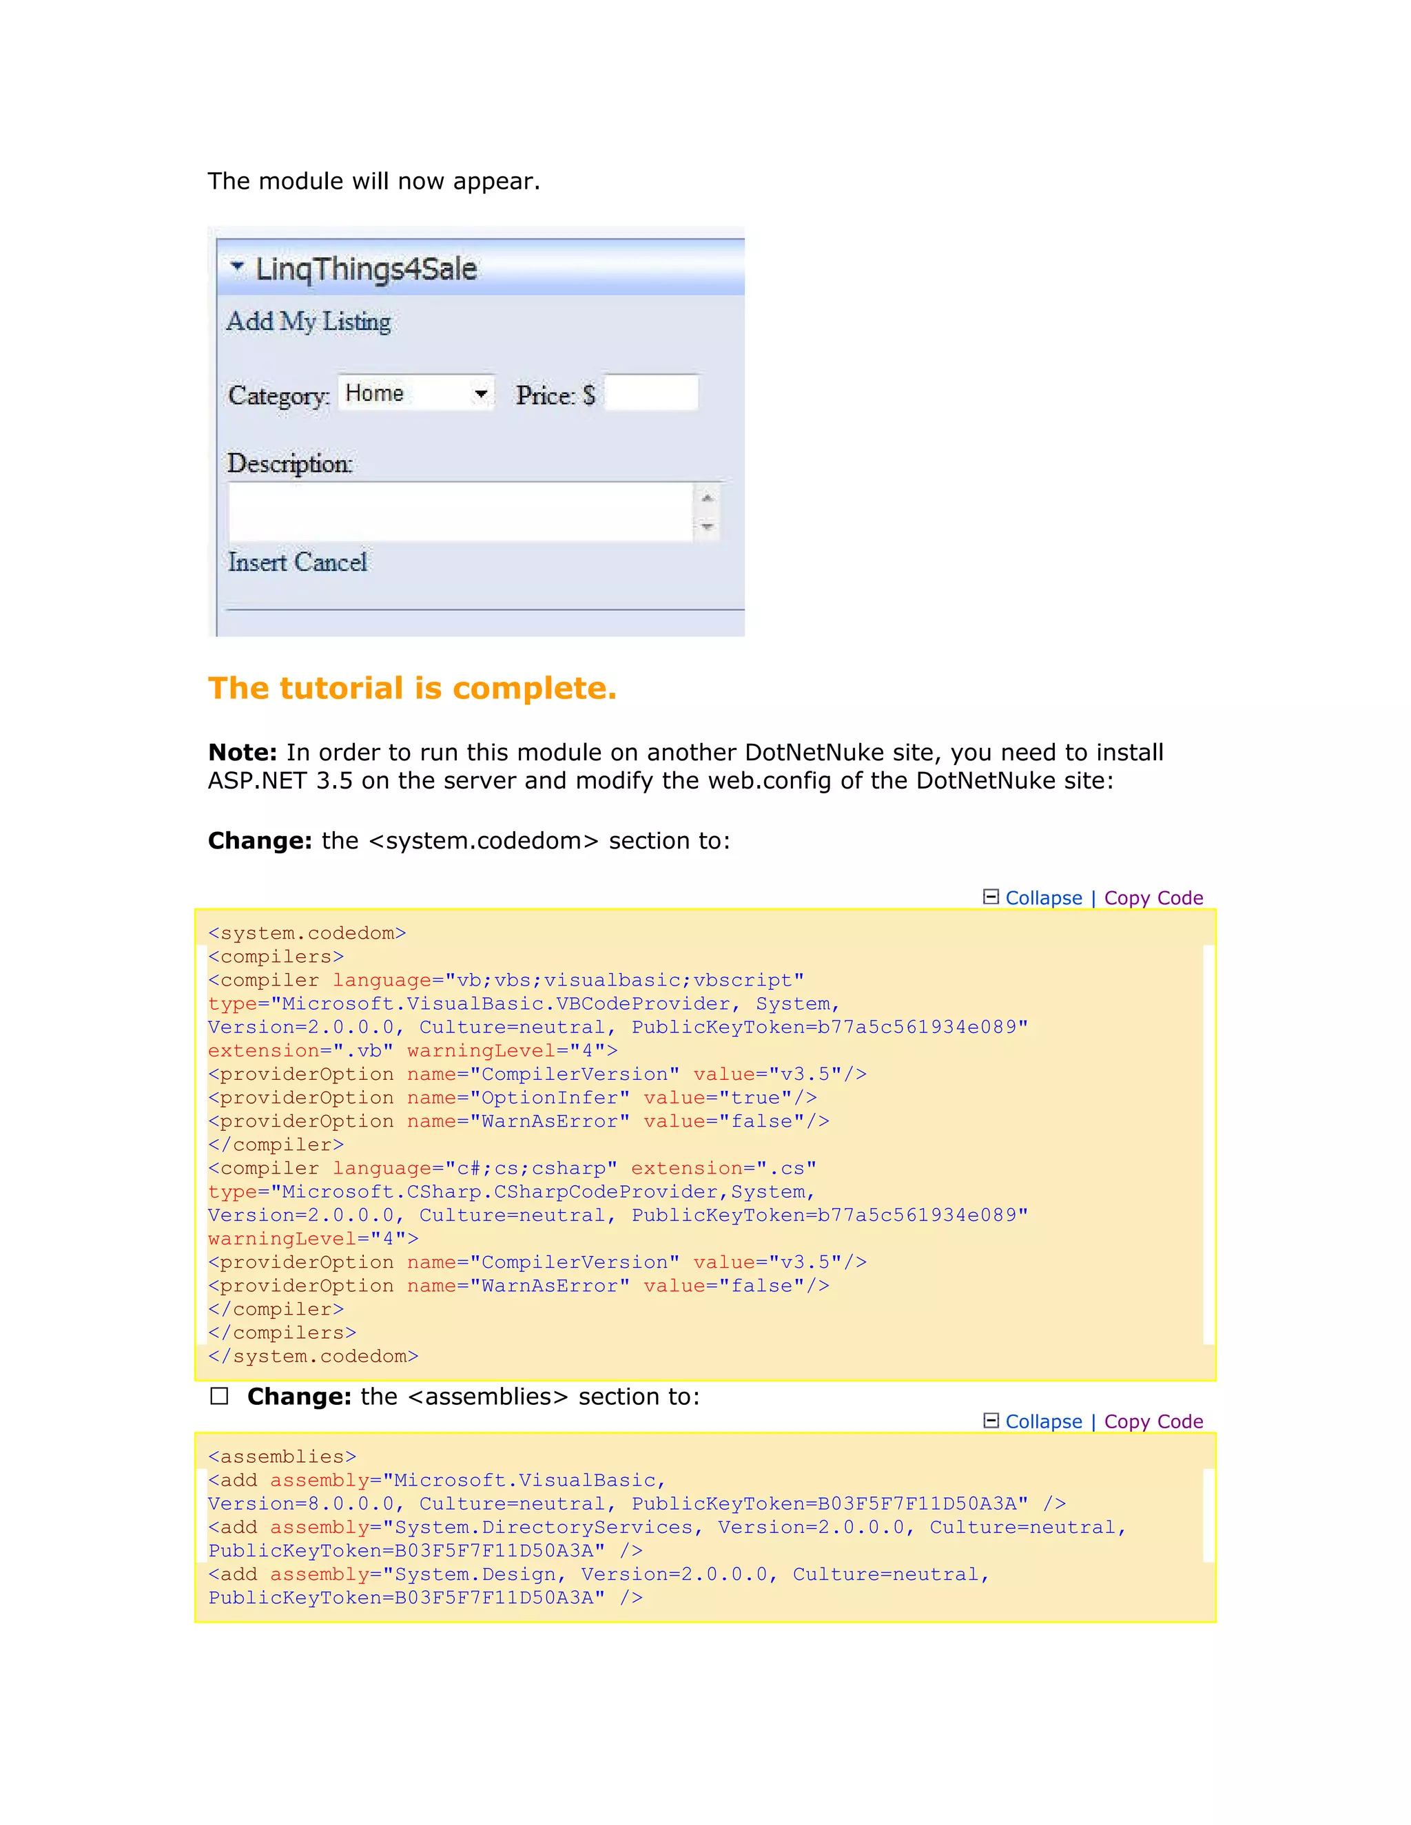The width and height of the screenshot is (1411, 1825).
Task: Click Copy Code above assemblies code block
Action: (1153, 1422)
